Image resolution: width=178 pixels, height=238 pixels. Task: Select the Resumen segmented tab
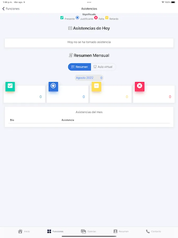[80, 67]
